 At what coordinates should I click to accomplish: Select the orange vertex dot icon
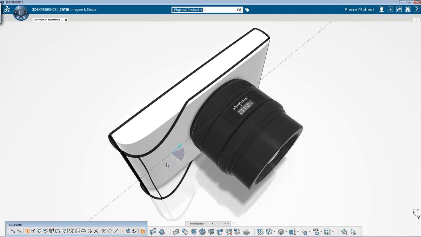(122, 231)
